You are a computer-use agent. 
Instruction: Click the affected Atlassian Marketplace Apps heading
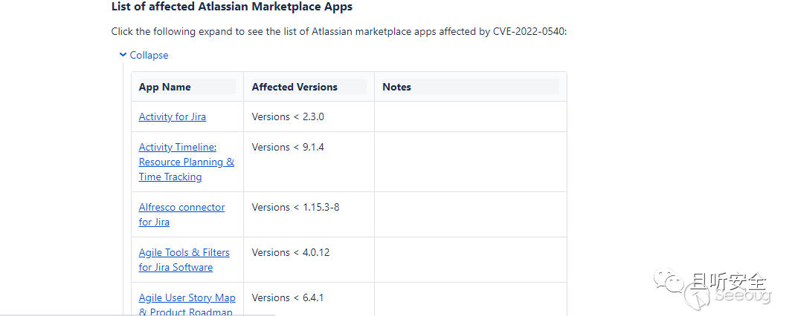coord(232,7)
